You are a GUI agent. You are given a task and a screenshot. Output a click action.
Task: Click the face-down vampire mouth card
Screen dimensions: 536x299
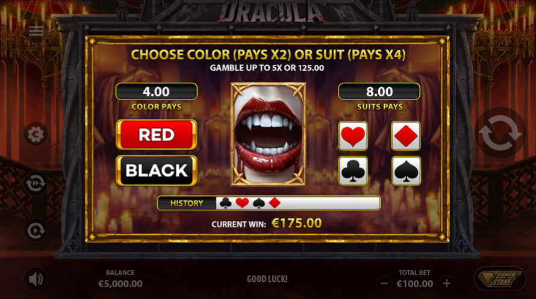(269, 134)
